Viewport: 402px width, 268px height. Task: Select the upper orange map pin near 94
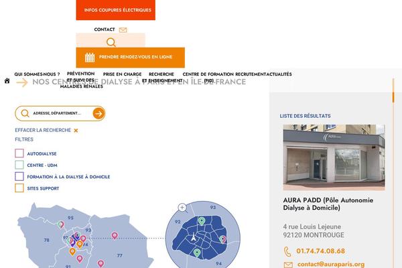tap(80, 245)
